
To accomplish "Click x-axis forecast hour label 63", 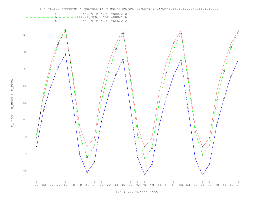I will click(188, 185).
